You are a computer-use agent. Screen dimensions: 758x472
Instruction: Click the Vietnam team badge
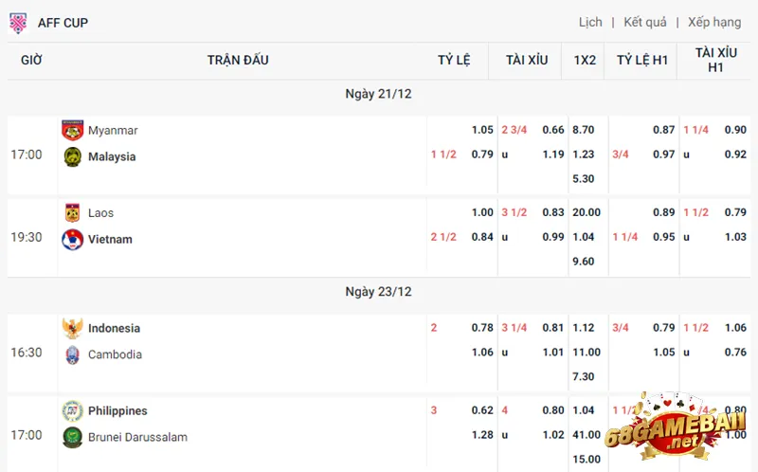tap(72, 239)
